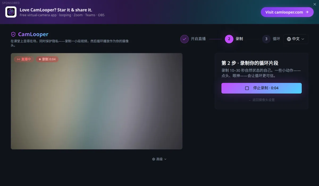Click the globe icon in the language selector
319x186 pixels.
coord(289,39)
